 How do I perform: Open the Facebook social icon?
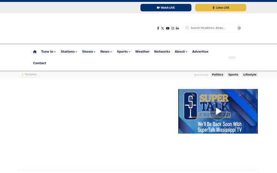[x=158, y=28]
